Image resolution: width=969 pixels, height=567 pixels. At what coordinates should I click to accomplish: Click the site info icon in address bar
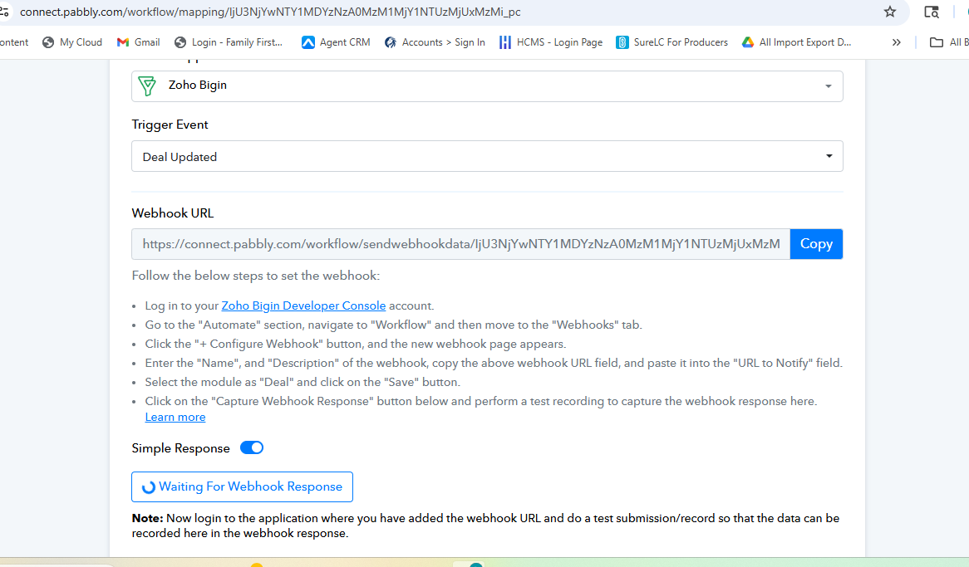[4, 12]
